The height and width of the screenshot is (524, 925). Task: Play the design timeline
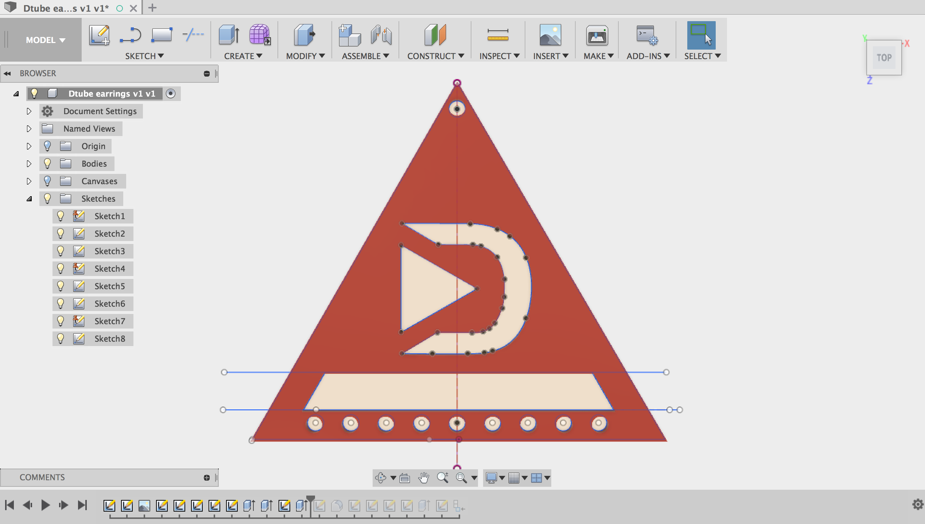[46, 505]
